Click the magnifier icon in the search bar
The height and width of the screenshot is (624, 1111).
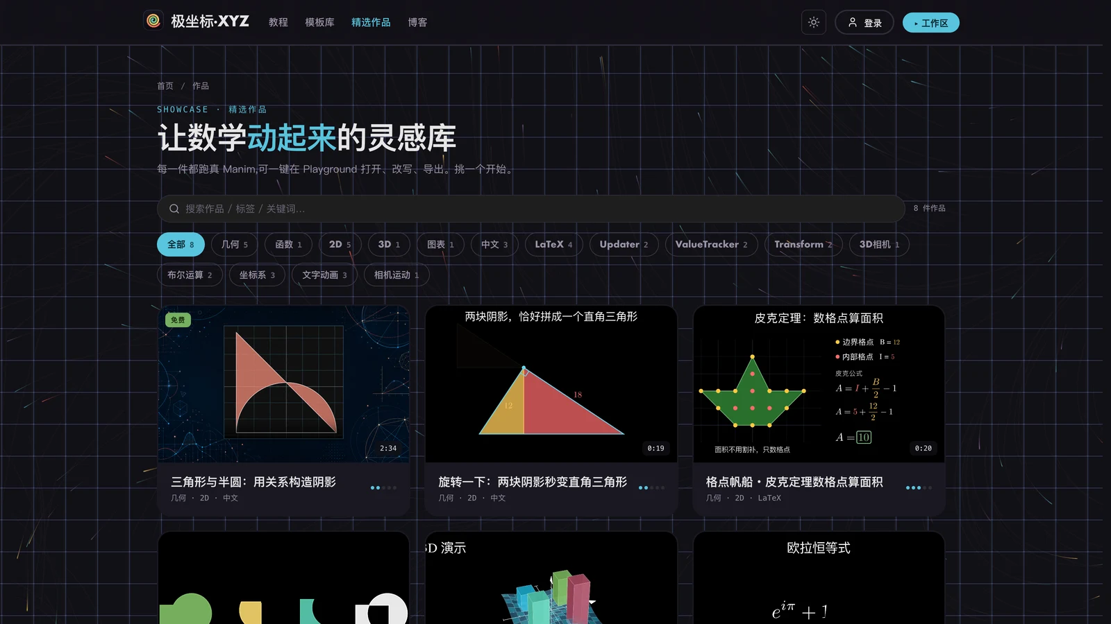coord(174,209)
